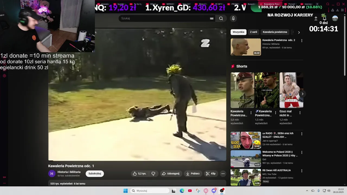Open Microsoft Edge from taskbar
This screenshot has width=347, height=195.
coord(182,191)
